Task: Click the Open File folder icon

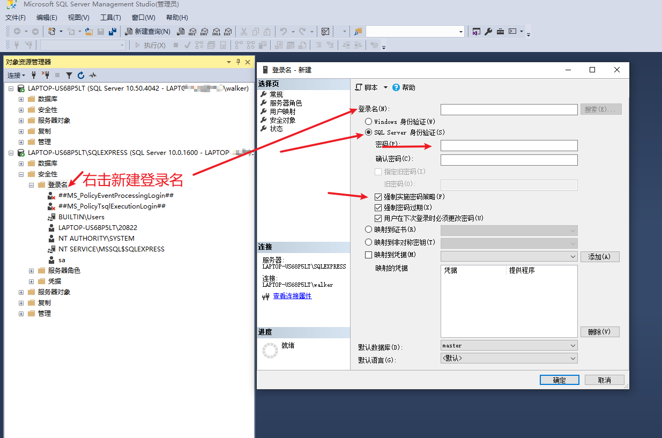Action: click(88, 32)
